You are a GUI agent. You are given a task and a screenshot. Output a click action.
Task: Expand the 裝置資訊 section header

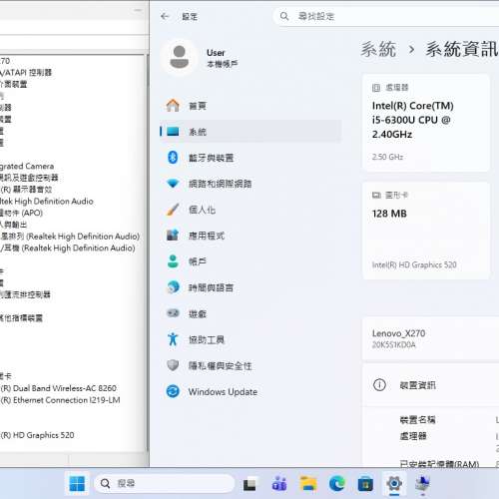click(431, 385)
